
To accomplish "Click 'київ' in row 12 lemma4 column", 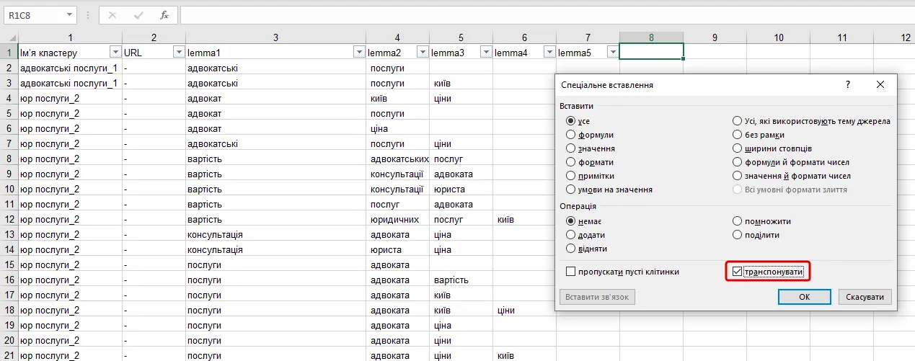I will point(524,219).
